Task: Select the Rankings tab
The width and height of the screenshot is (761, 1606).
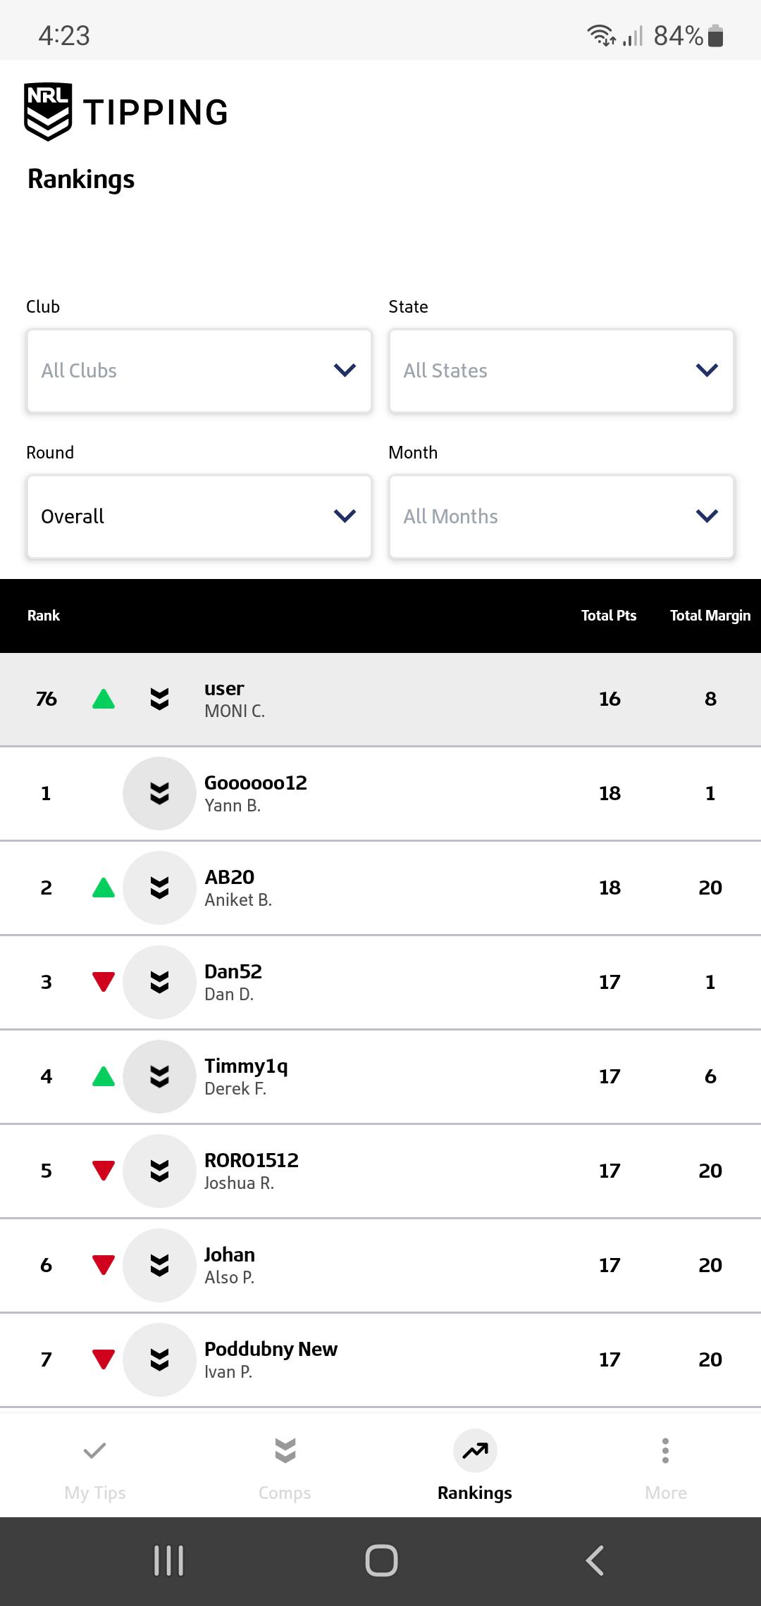Action: tap(475, 1468)
